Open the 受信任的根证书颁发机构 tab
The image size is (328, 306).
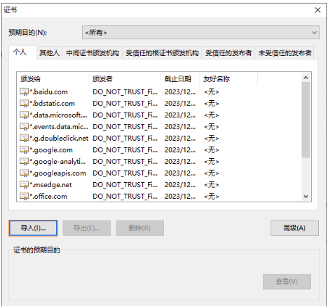pyautogui.click(x=162, y=53)
